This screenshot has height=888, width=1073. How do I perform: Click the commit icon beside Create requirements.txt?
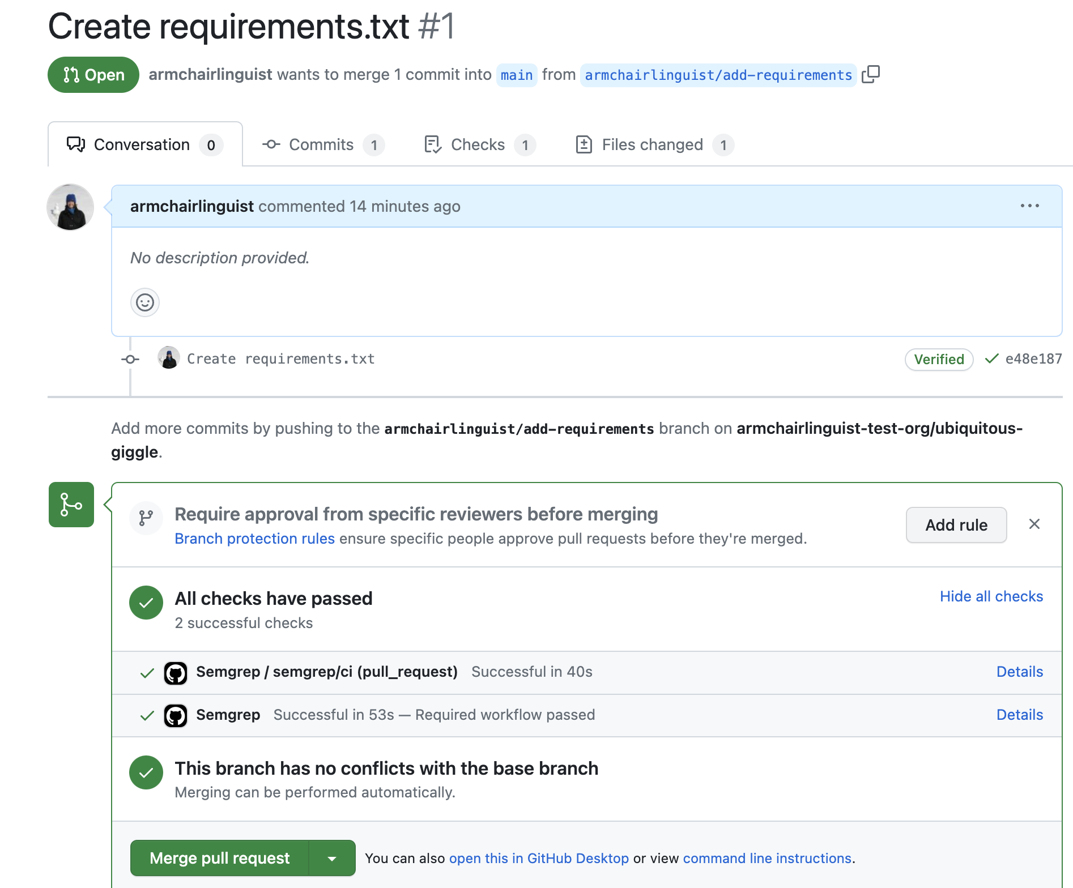(x=130, y=359)
